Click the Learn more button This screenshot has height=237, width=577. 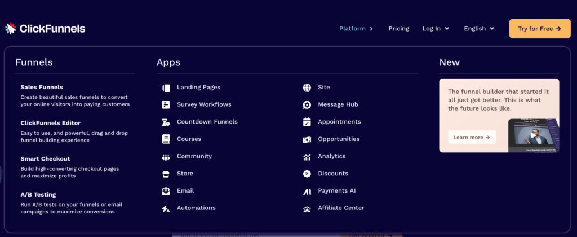(472, 137)
